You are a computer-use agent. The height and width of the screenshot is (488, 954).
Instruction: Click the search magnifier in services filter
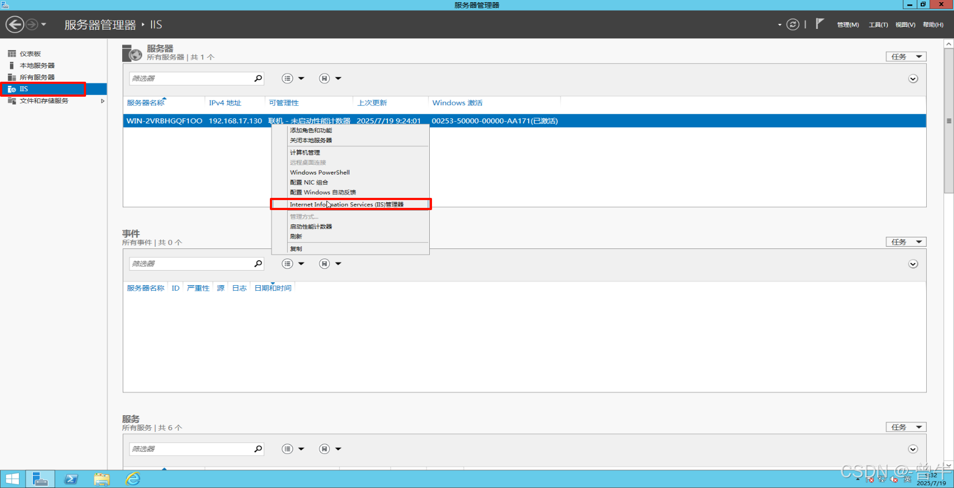click(258, 449)
